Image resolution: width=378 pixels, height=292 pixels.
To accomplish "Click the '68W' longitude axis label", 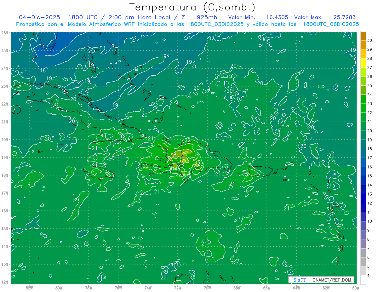I will [x=237, y=288].
